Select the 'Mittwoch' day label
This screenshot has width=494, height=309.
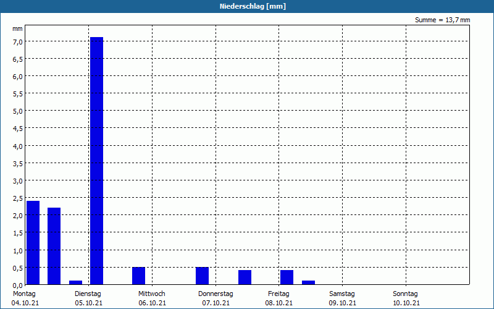click(152, 294)
